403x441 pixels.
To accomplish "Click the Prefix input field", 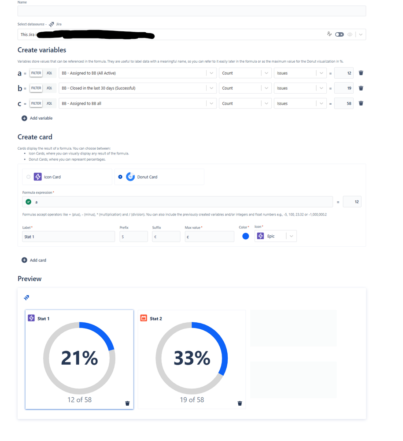I will (x=133, y=237).
